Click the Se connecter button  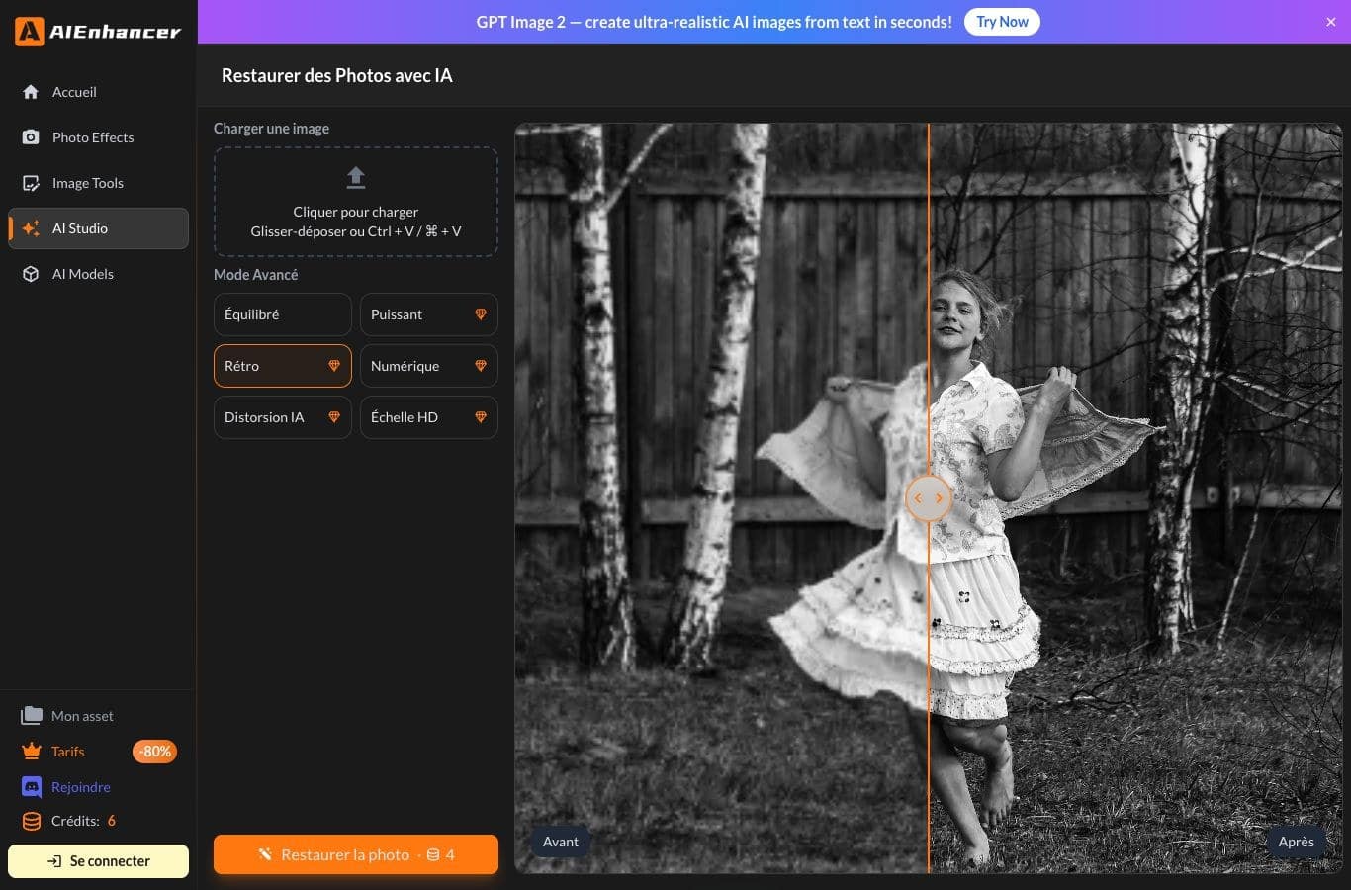(98, 861)
